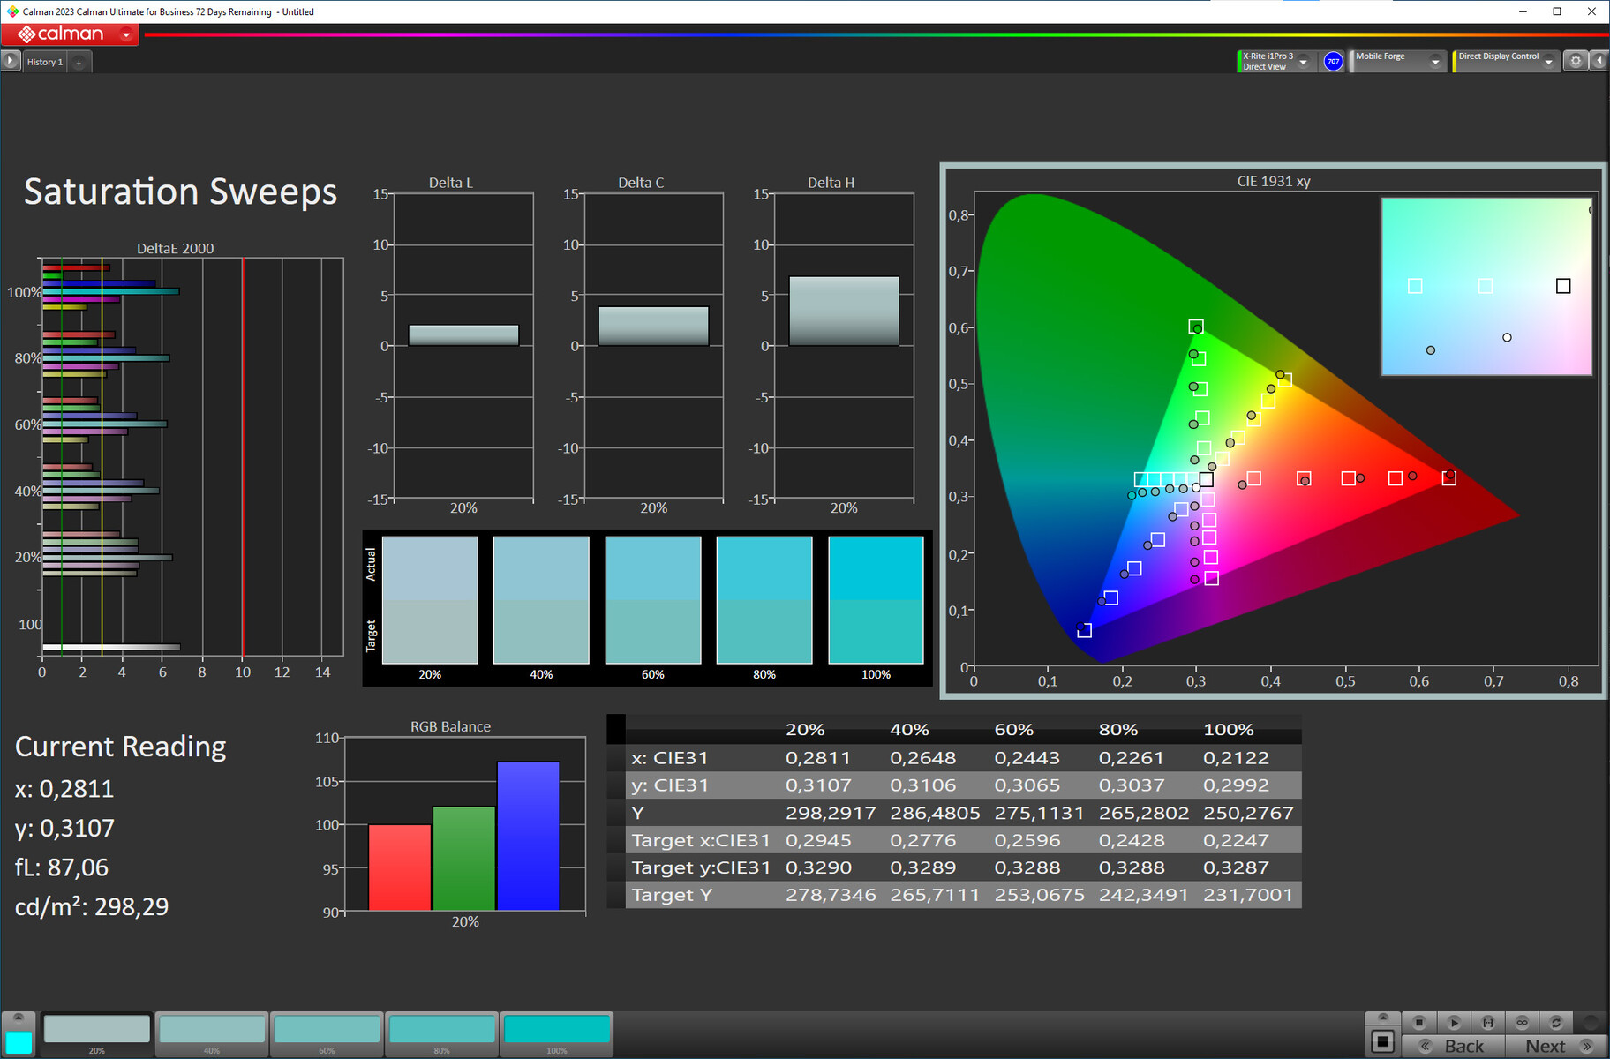Start reading with the play button
Viewport: 1610px width, 1059px height.
tap(1454, 1023)
